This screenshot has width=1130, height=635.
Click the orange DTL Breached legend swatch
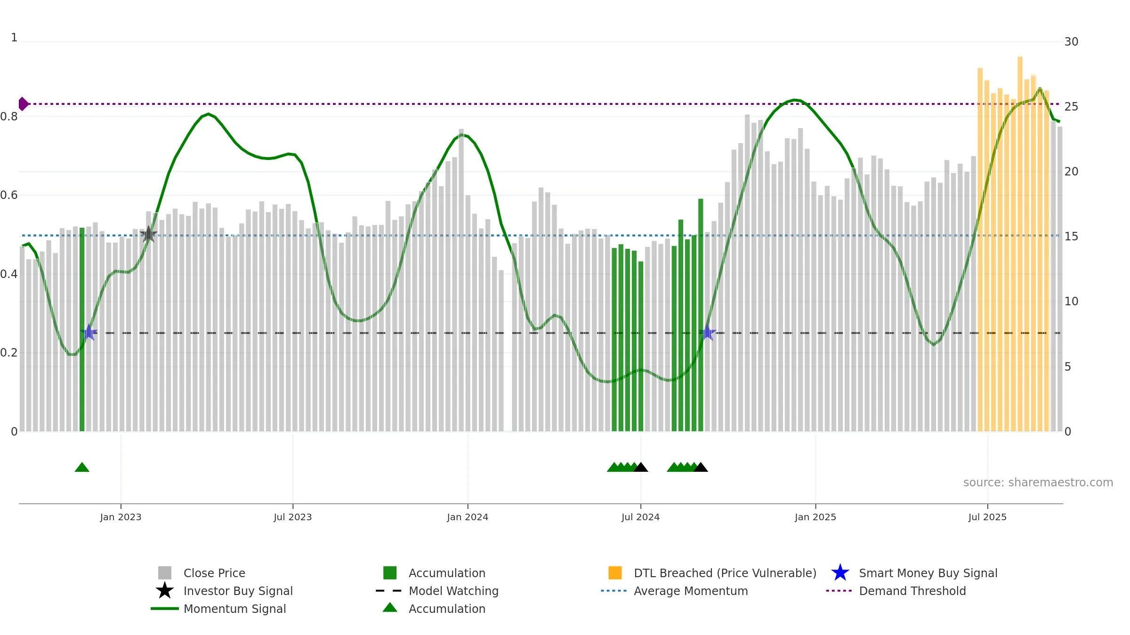coord(615,573)
